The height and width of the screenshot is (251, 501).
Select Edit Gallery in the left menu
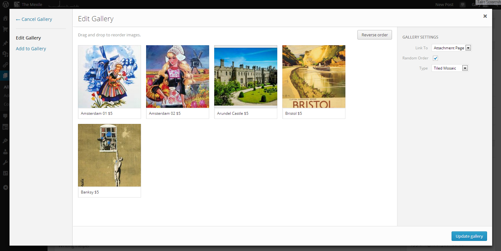(29, 38)
